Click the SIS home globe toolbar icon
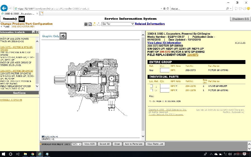This screenshot has width=251, height=157. point(86,24)
